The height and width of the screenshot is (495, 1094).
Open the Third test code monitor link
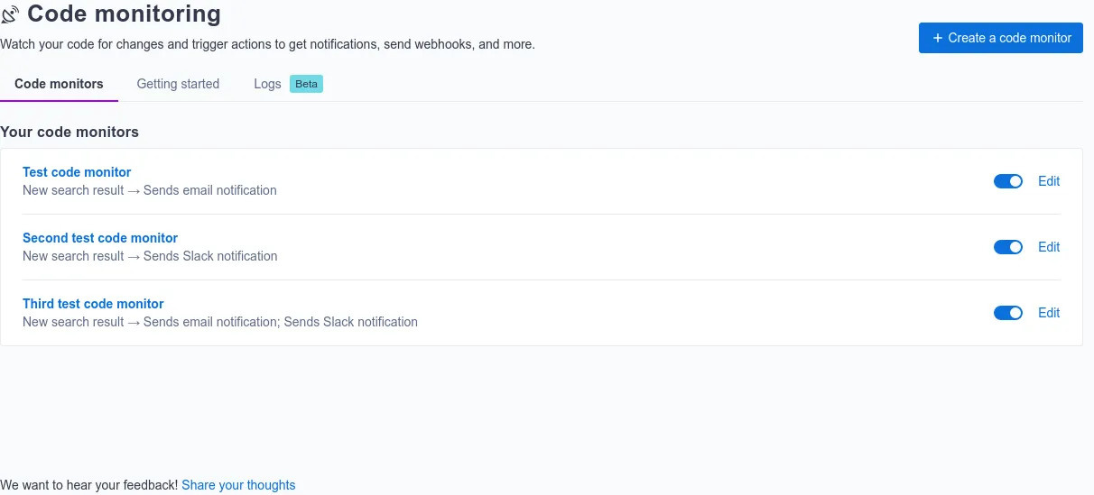pyautogui.click(x=93, y=304)
